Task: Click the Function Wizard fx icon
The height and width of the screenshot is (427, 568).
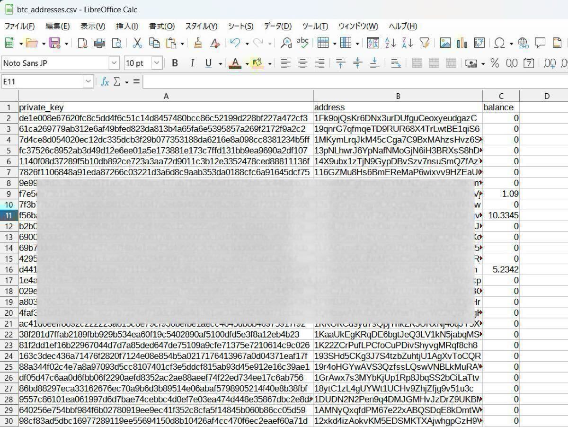Action: [105, 82]
